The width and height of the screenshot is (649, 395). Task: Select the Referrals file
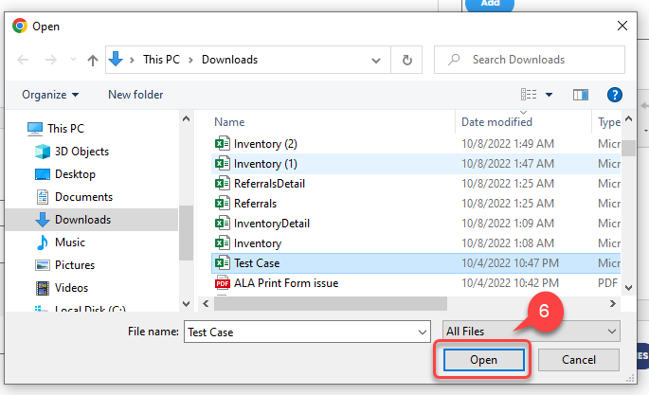(416, 204)
